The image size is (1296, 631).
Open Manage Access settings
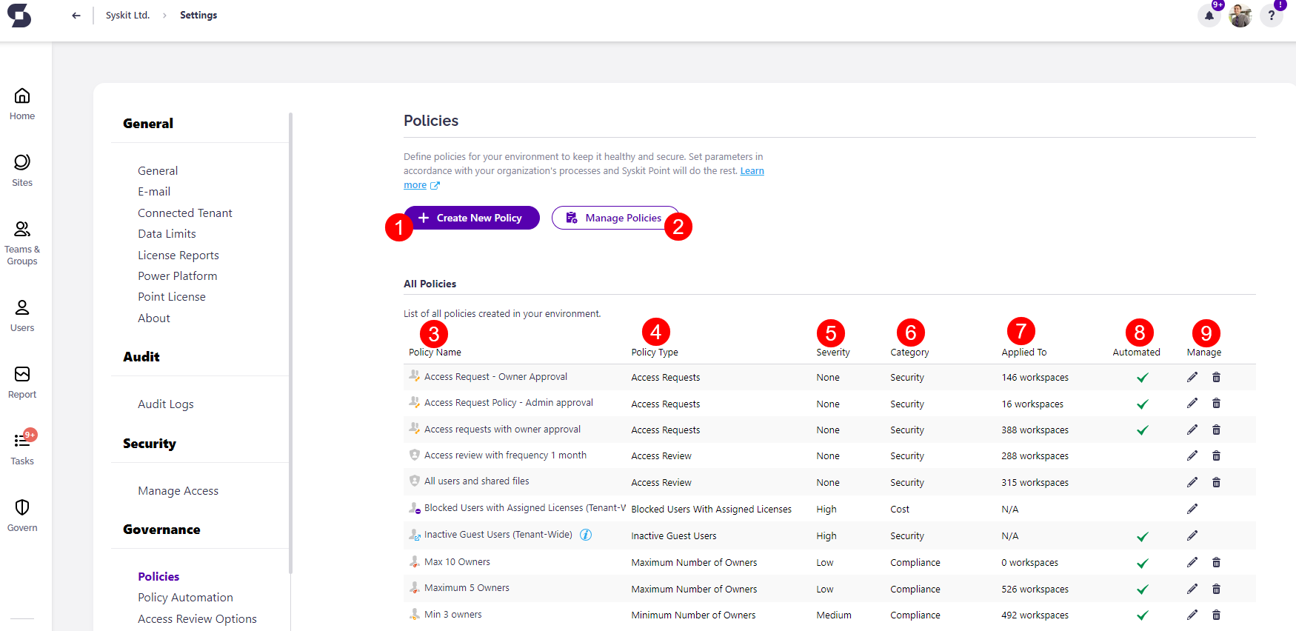[x=178, y=490]
